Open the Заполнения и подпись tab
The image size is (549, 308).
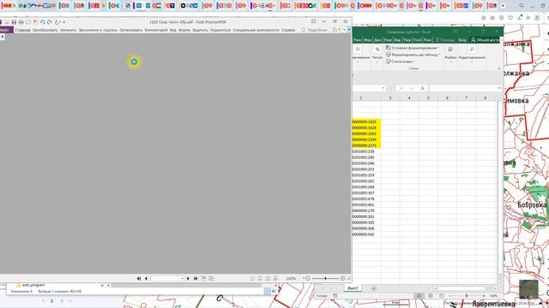98,31
